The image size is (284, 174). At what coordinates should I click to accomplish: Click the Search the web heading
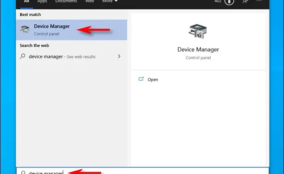[x=35, y=45]
